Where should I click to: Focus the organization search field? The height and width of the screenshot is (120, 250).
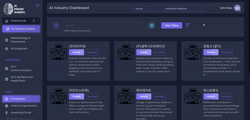[103, 25]
